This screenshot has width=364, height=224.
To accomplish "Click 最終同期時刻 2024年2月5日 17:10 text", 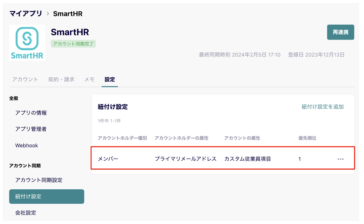I will click(240, 55).
